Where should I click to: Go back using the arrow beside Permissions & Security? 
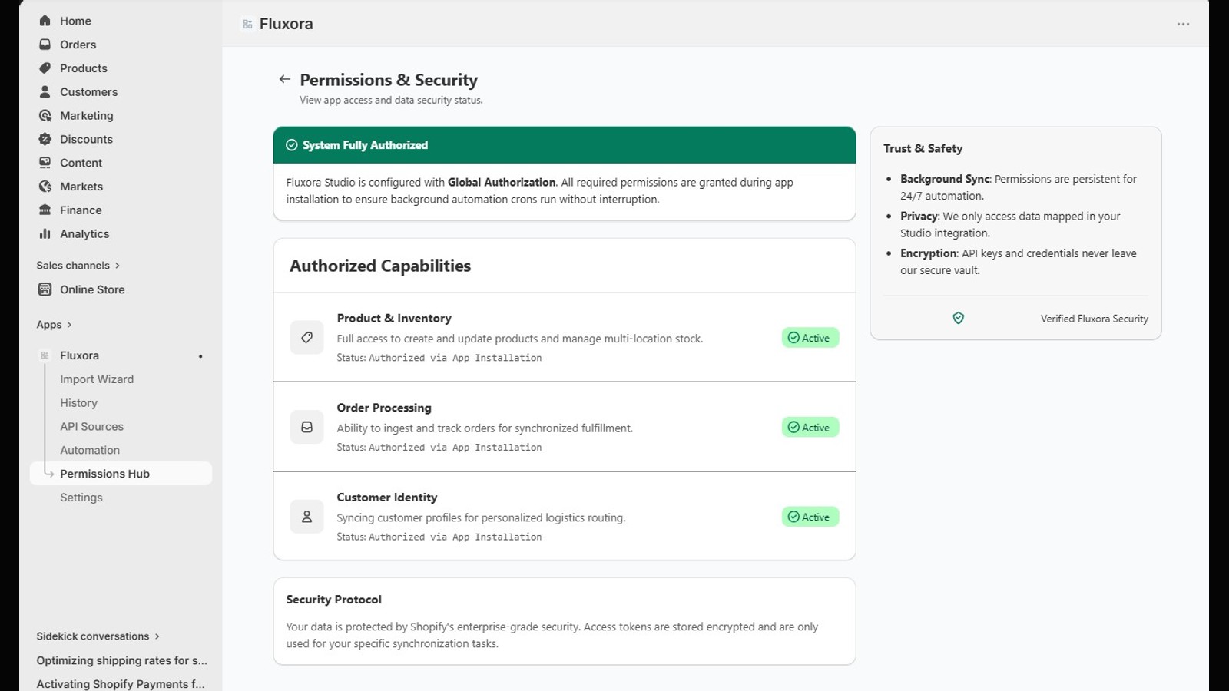click(284, 79)
